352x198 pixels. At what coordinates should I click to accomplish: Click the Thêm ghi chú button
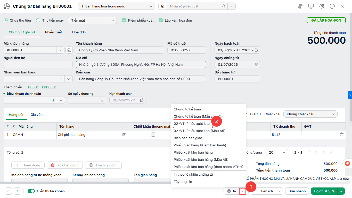tap(103, 165)
